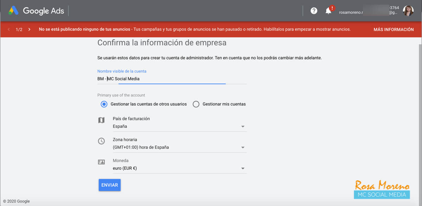
Task: Open MÁS INFORMACIÓN in the alert banner
Action: tap(394, 29)
